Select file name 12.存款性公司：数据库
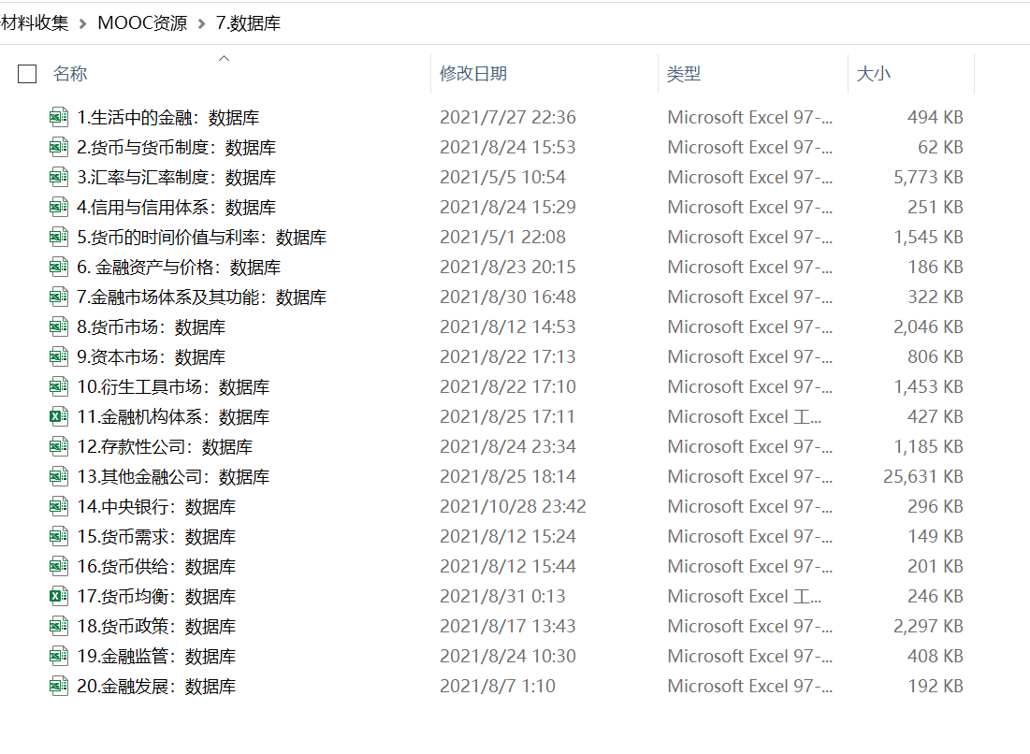The height and width of the screenshot is (754, 1030). 165,446
